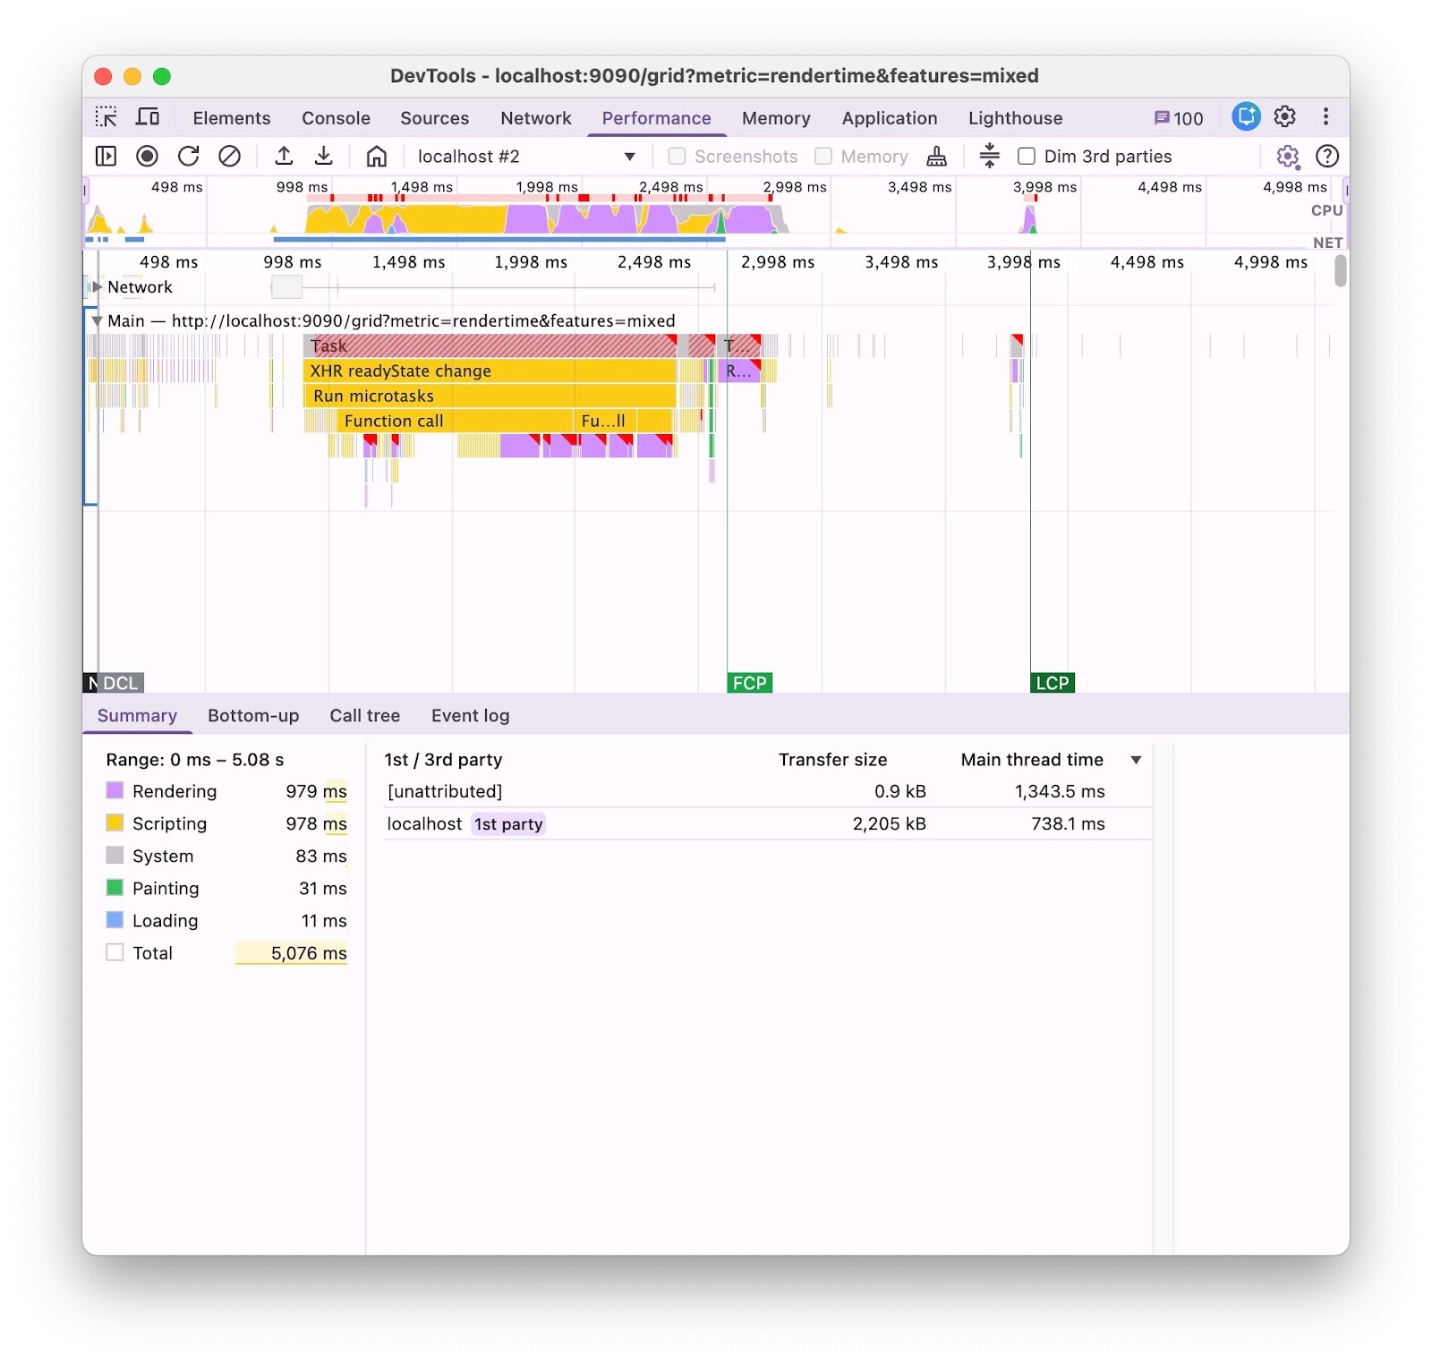The width and height of the screenshot is (1432, 1364).
Task: Enable the Dim 3rd parties checkbox
Action: pos(1027,157)
